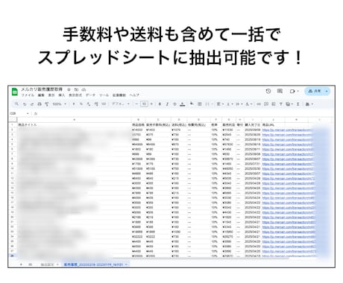Open horizontal align dropdown

220,104
